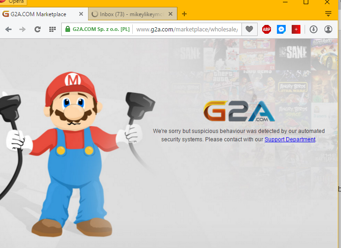
Task: Show the downloads panel
Action: (313, 29)
